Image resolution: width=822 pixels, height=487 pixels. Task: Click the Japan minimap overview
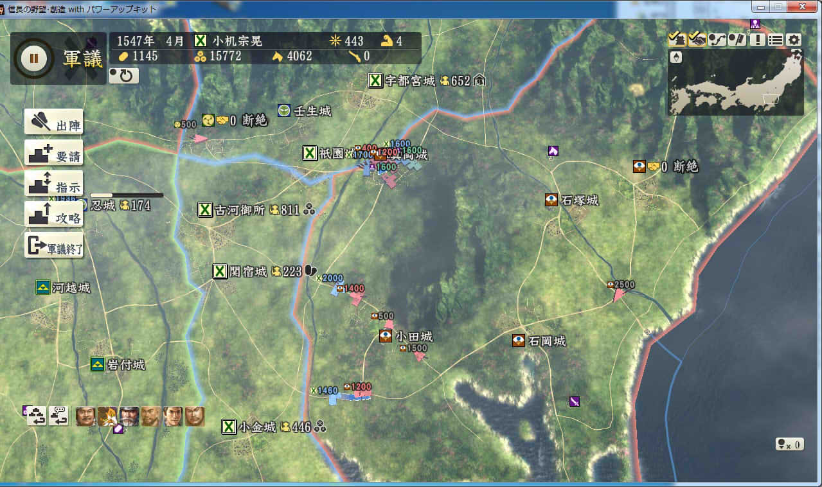coord(739,84)
